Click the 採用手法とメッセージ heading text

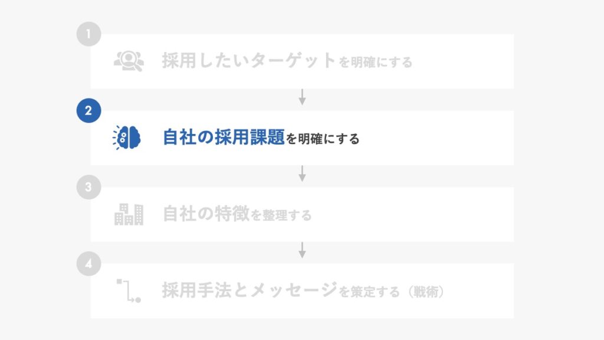[x=249, y=290]
